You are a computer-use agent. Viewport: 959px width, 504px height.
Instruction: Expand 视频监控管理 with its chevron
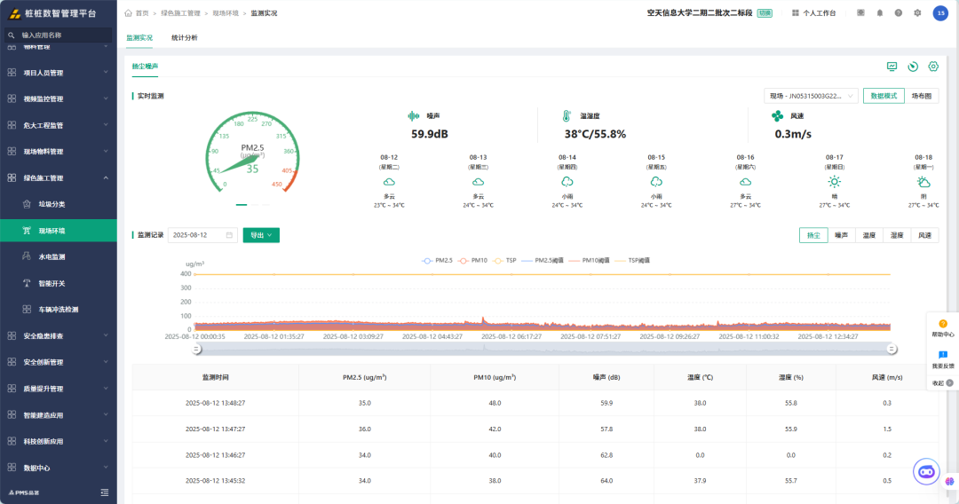pyautogui.click(x=106, y=98)
